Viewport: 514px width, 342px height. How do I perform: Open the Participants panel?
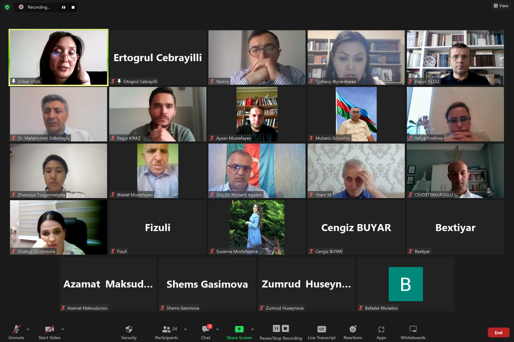click(166, 332)
